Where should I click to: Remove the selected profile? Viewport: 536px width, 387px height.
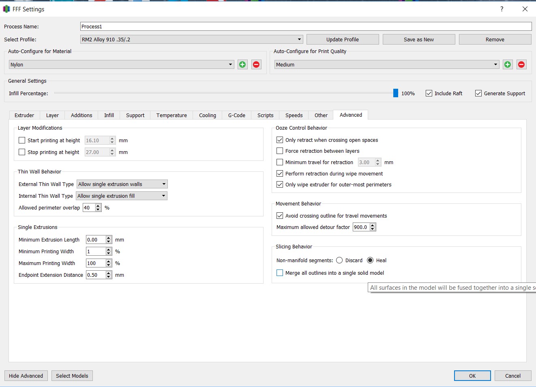pos(495,39)
